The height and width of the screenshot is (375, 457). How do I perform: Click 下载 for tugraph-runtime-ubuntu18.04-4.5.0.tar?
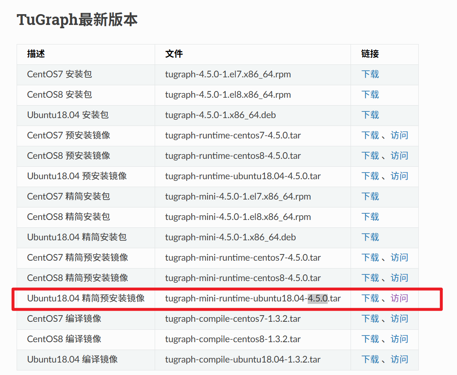point(370,176)
